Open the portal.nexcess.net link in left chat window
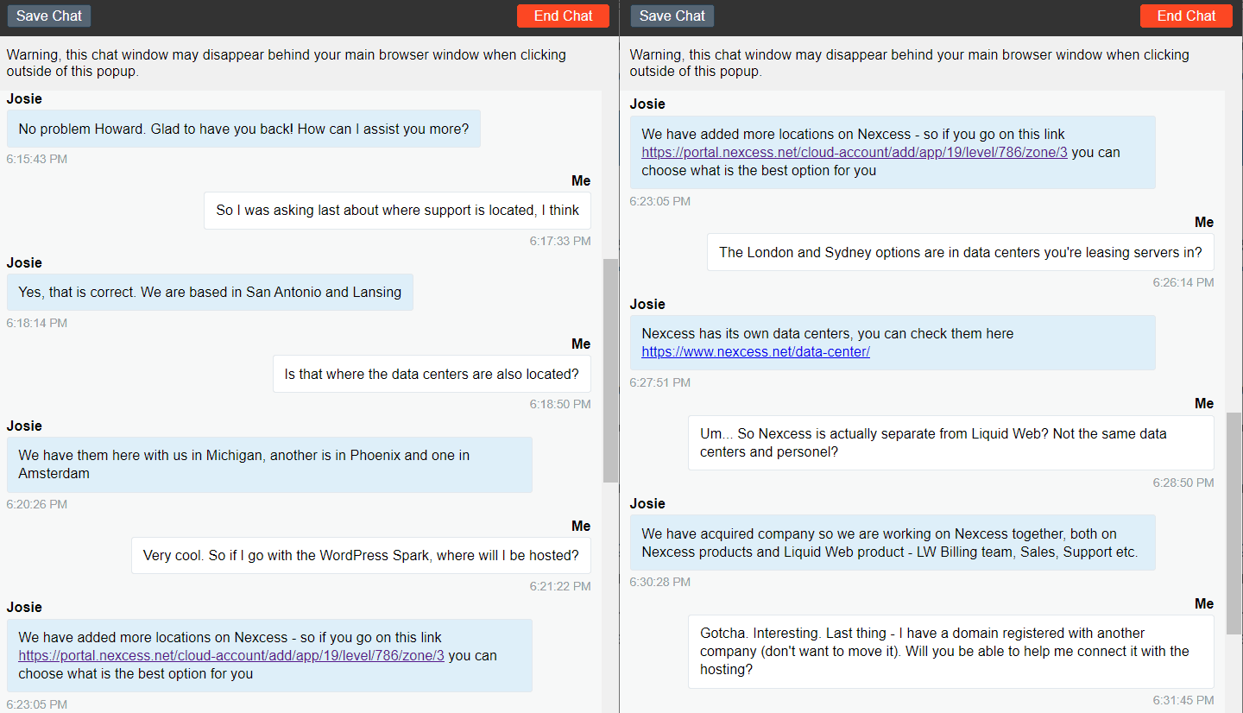The height and width of the screenshot is (713, 1243). click(231, 655)
